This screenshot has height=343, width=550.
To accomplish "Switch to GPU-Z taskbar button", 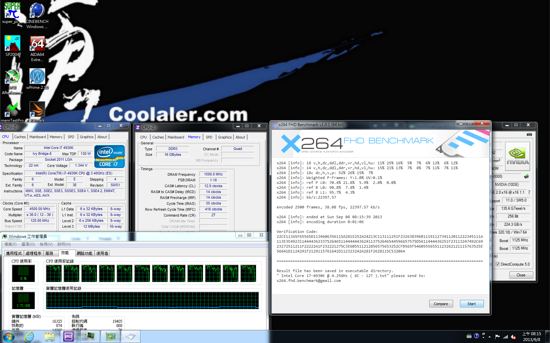I will 110,336.
